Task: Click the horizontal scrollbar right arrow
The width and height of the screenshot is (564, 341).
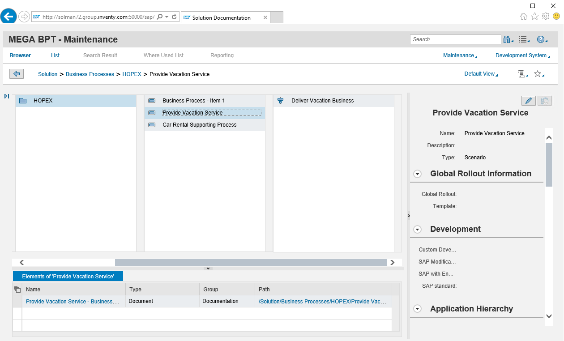Action: point(393,263)
